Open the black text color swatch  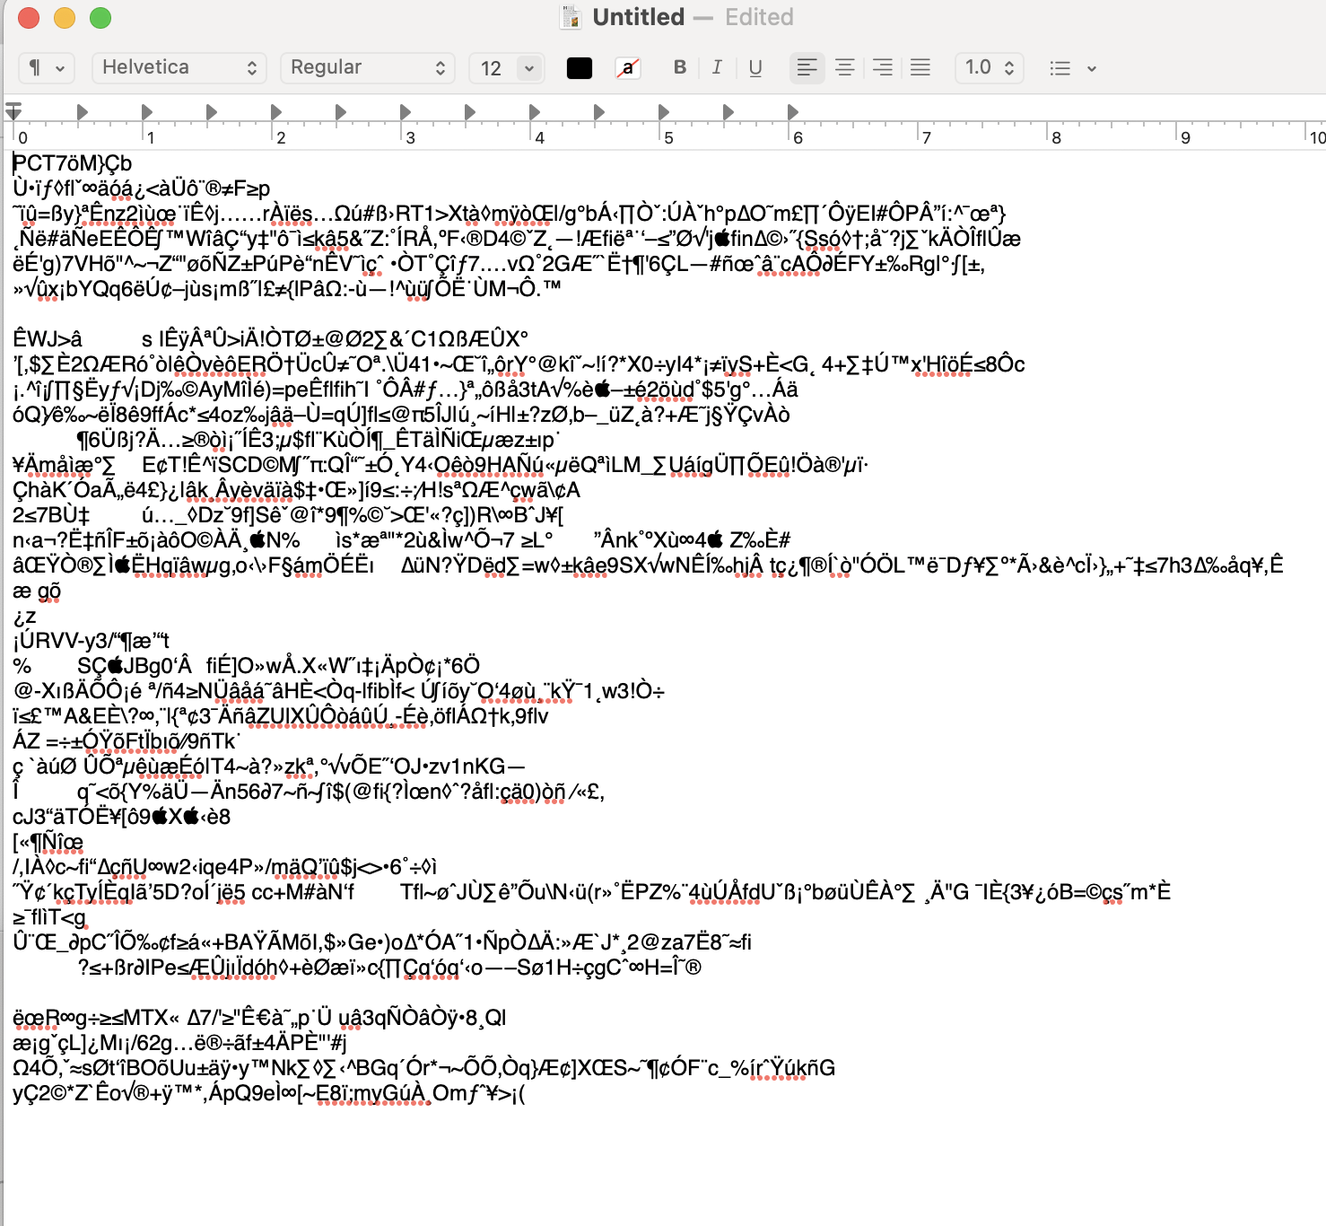(580, 68)
